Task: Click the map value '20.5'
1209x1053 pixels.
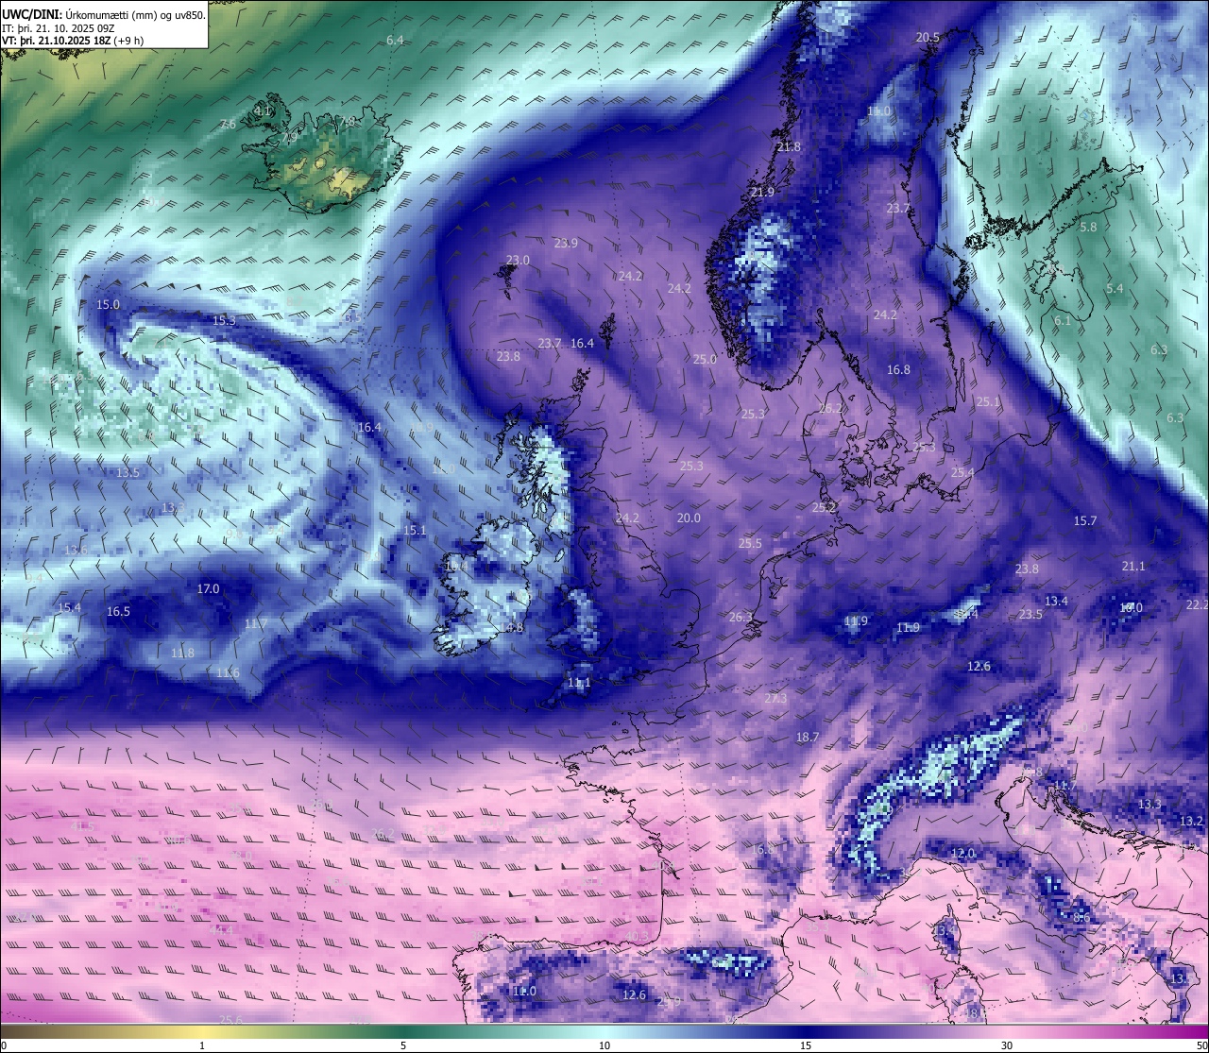Action: [928, 37]
